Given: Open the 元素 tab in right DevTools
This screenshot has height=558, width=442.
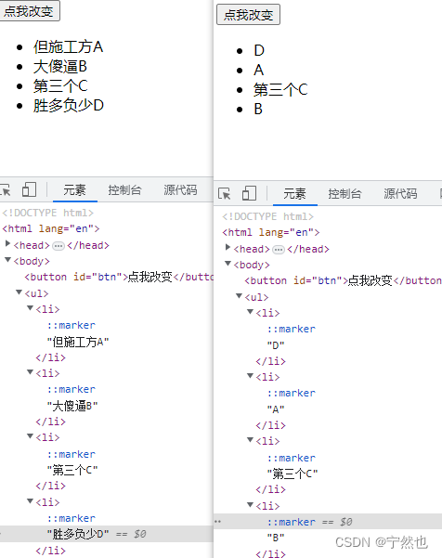Looking at the screenshot, I should tap(294, 194).
